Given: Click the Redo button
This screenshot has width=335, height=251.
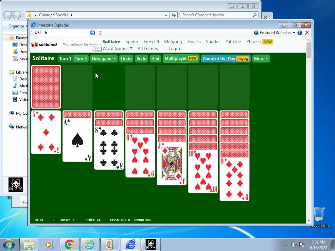Looking at the screenshot, I should pos(141,59).
